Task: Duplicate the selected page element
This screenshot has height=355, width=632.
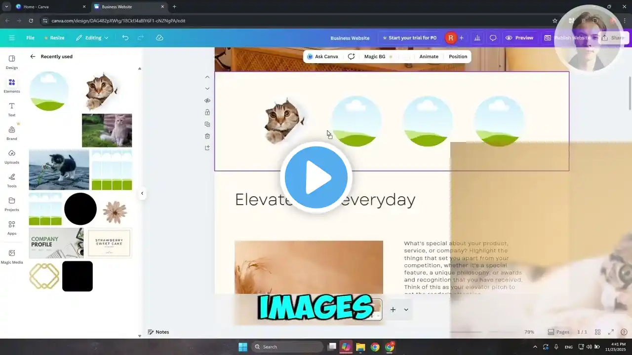Action: pyautogui.click(x=207, y=124)
